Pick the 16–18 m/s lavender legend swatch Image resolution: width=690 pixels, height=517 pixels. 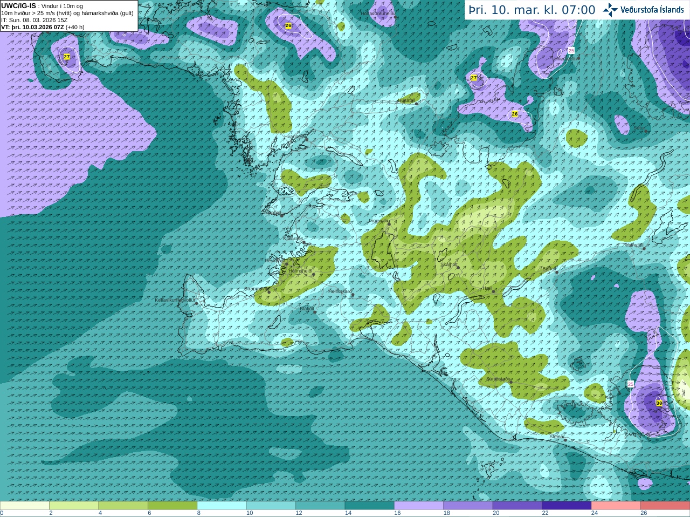click(x=419, y=506)
